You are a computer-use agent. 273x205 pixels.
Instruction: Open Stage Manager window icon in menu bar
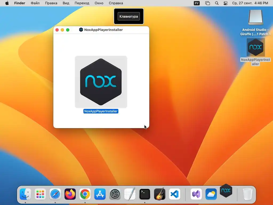[x=207, y=3]
